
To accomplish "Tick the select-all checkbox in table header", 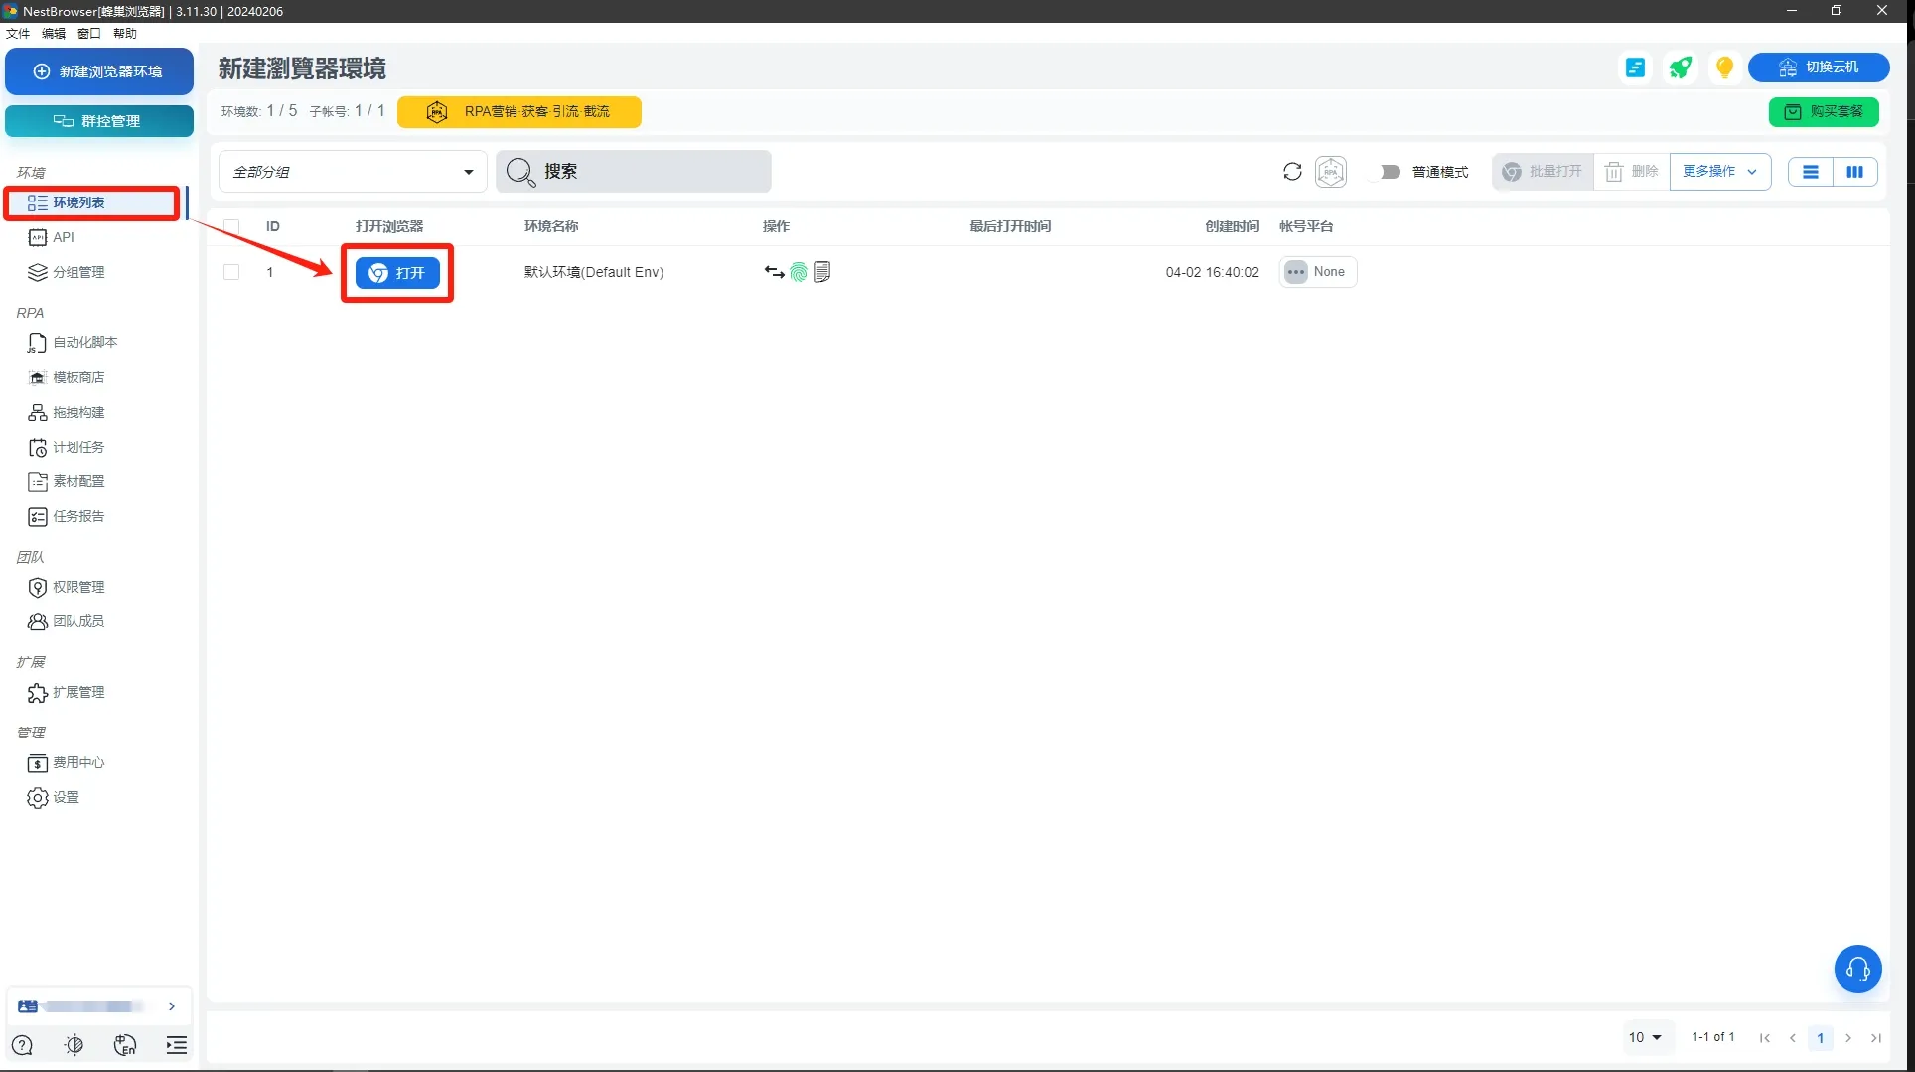I will (231, 226).
